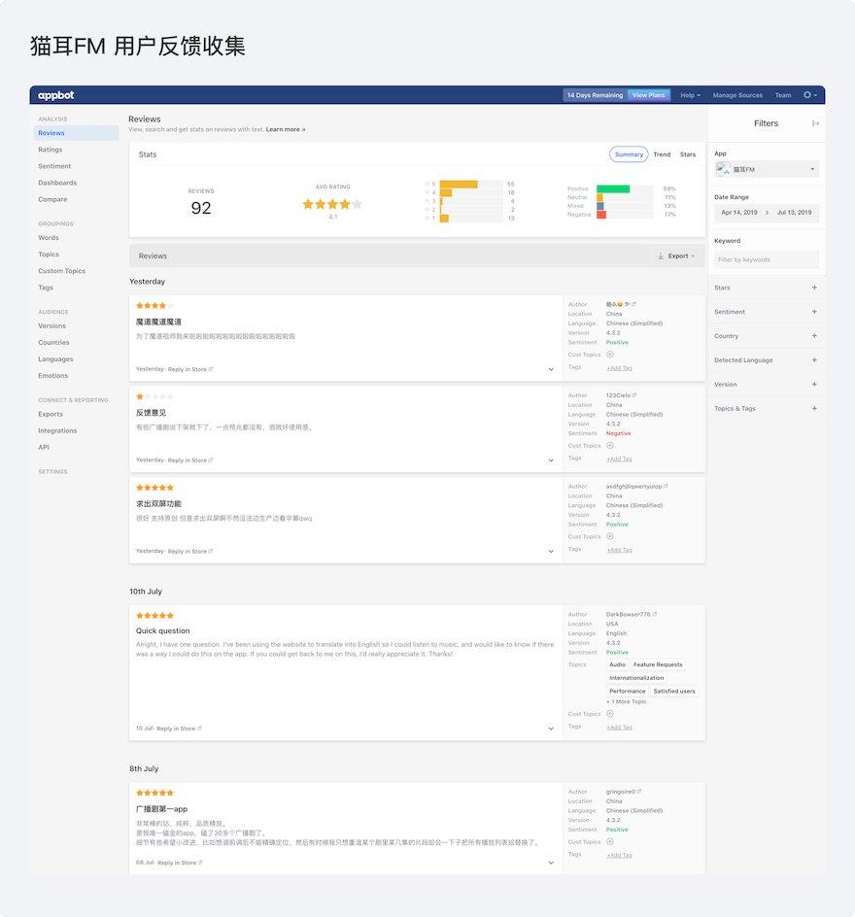Expand the 魔道魔道魔道 review chevron
Screen dimensions: 855x917
pos(551,369)
